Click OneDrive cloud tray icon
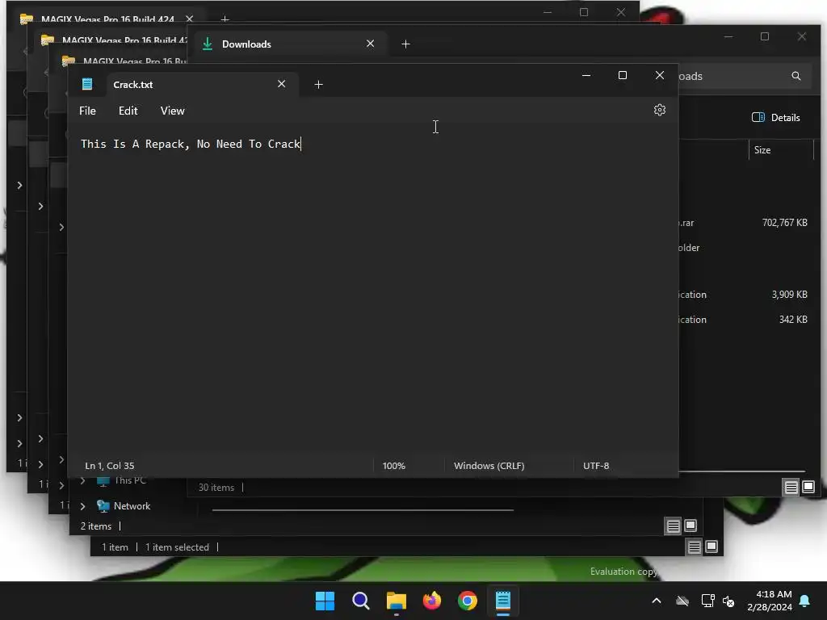Image resolution: width=827 pixels, height=620 pixels. click(682, 601)
